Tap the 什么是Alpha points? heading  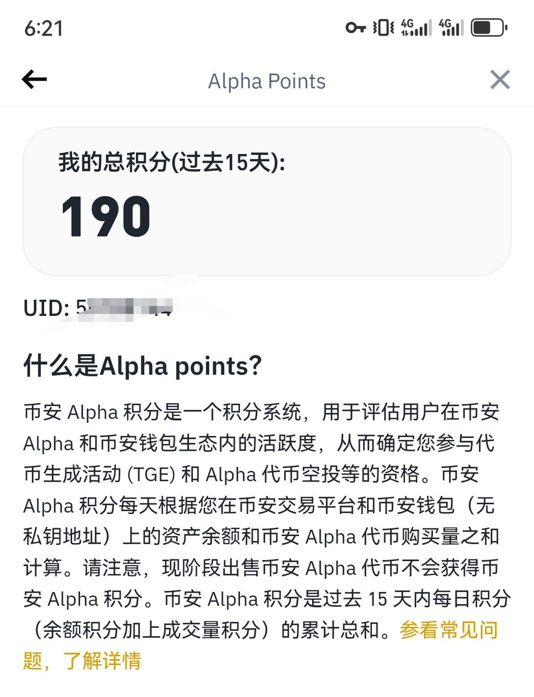pyautogui.click(x=142, y=366)
